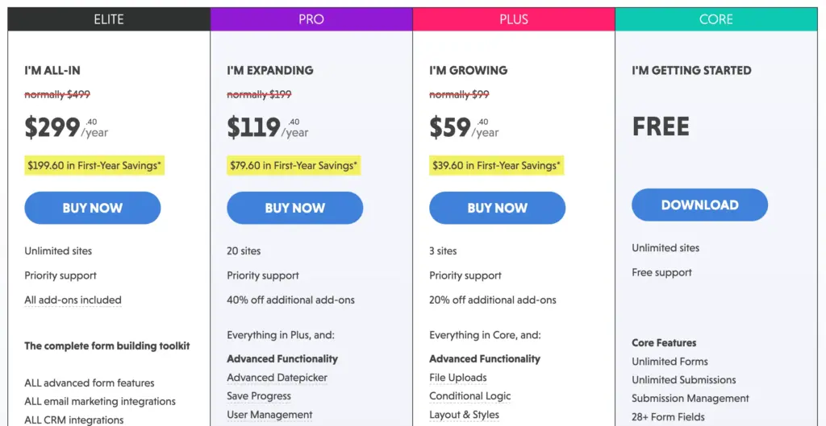Click the Save Progress feature link
This screenshot has width=826, height=426.
(x=259, y=396)
